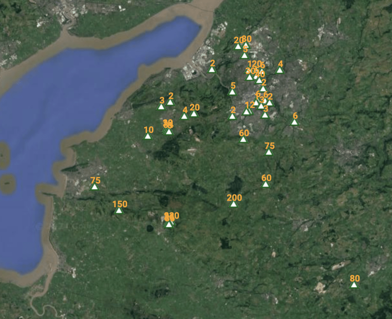This screenshot has height=319, width=392.
Task: Click the stacked marker cluster beside the 10 marker
Action: click(x=168, y=131)
